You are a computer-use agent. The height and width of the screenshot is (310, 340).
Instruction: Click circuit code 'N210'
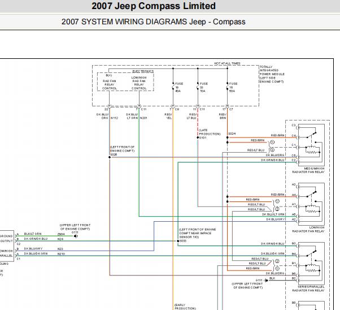point(61,254)
